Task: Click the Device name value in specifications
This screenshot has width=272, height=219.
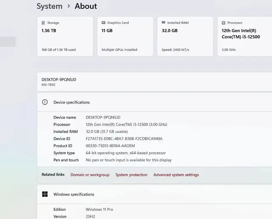Action: [103, 118]
